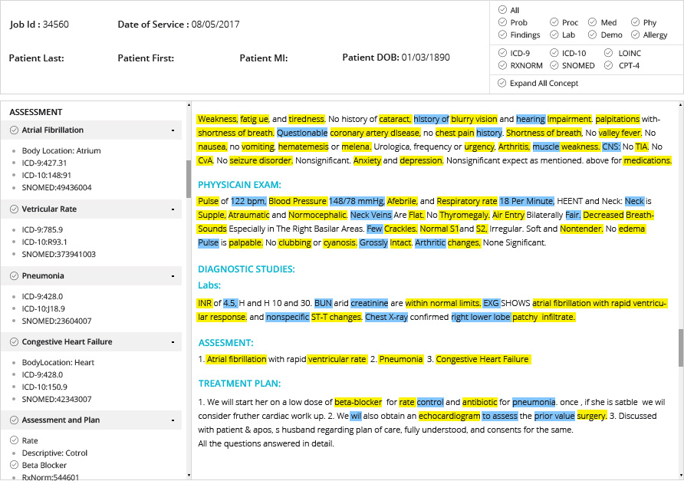Collapse the Atrial Fibrillation section
Image resolution: width=684 pixels, height=481 pixels.
[x=173, y=130]
